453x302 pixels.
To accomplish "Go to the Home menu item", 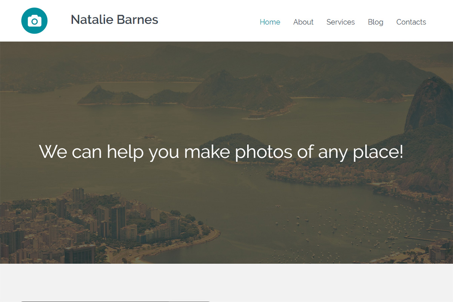I will [270, 22].
